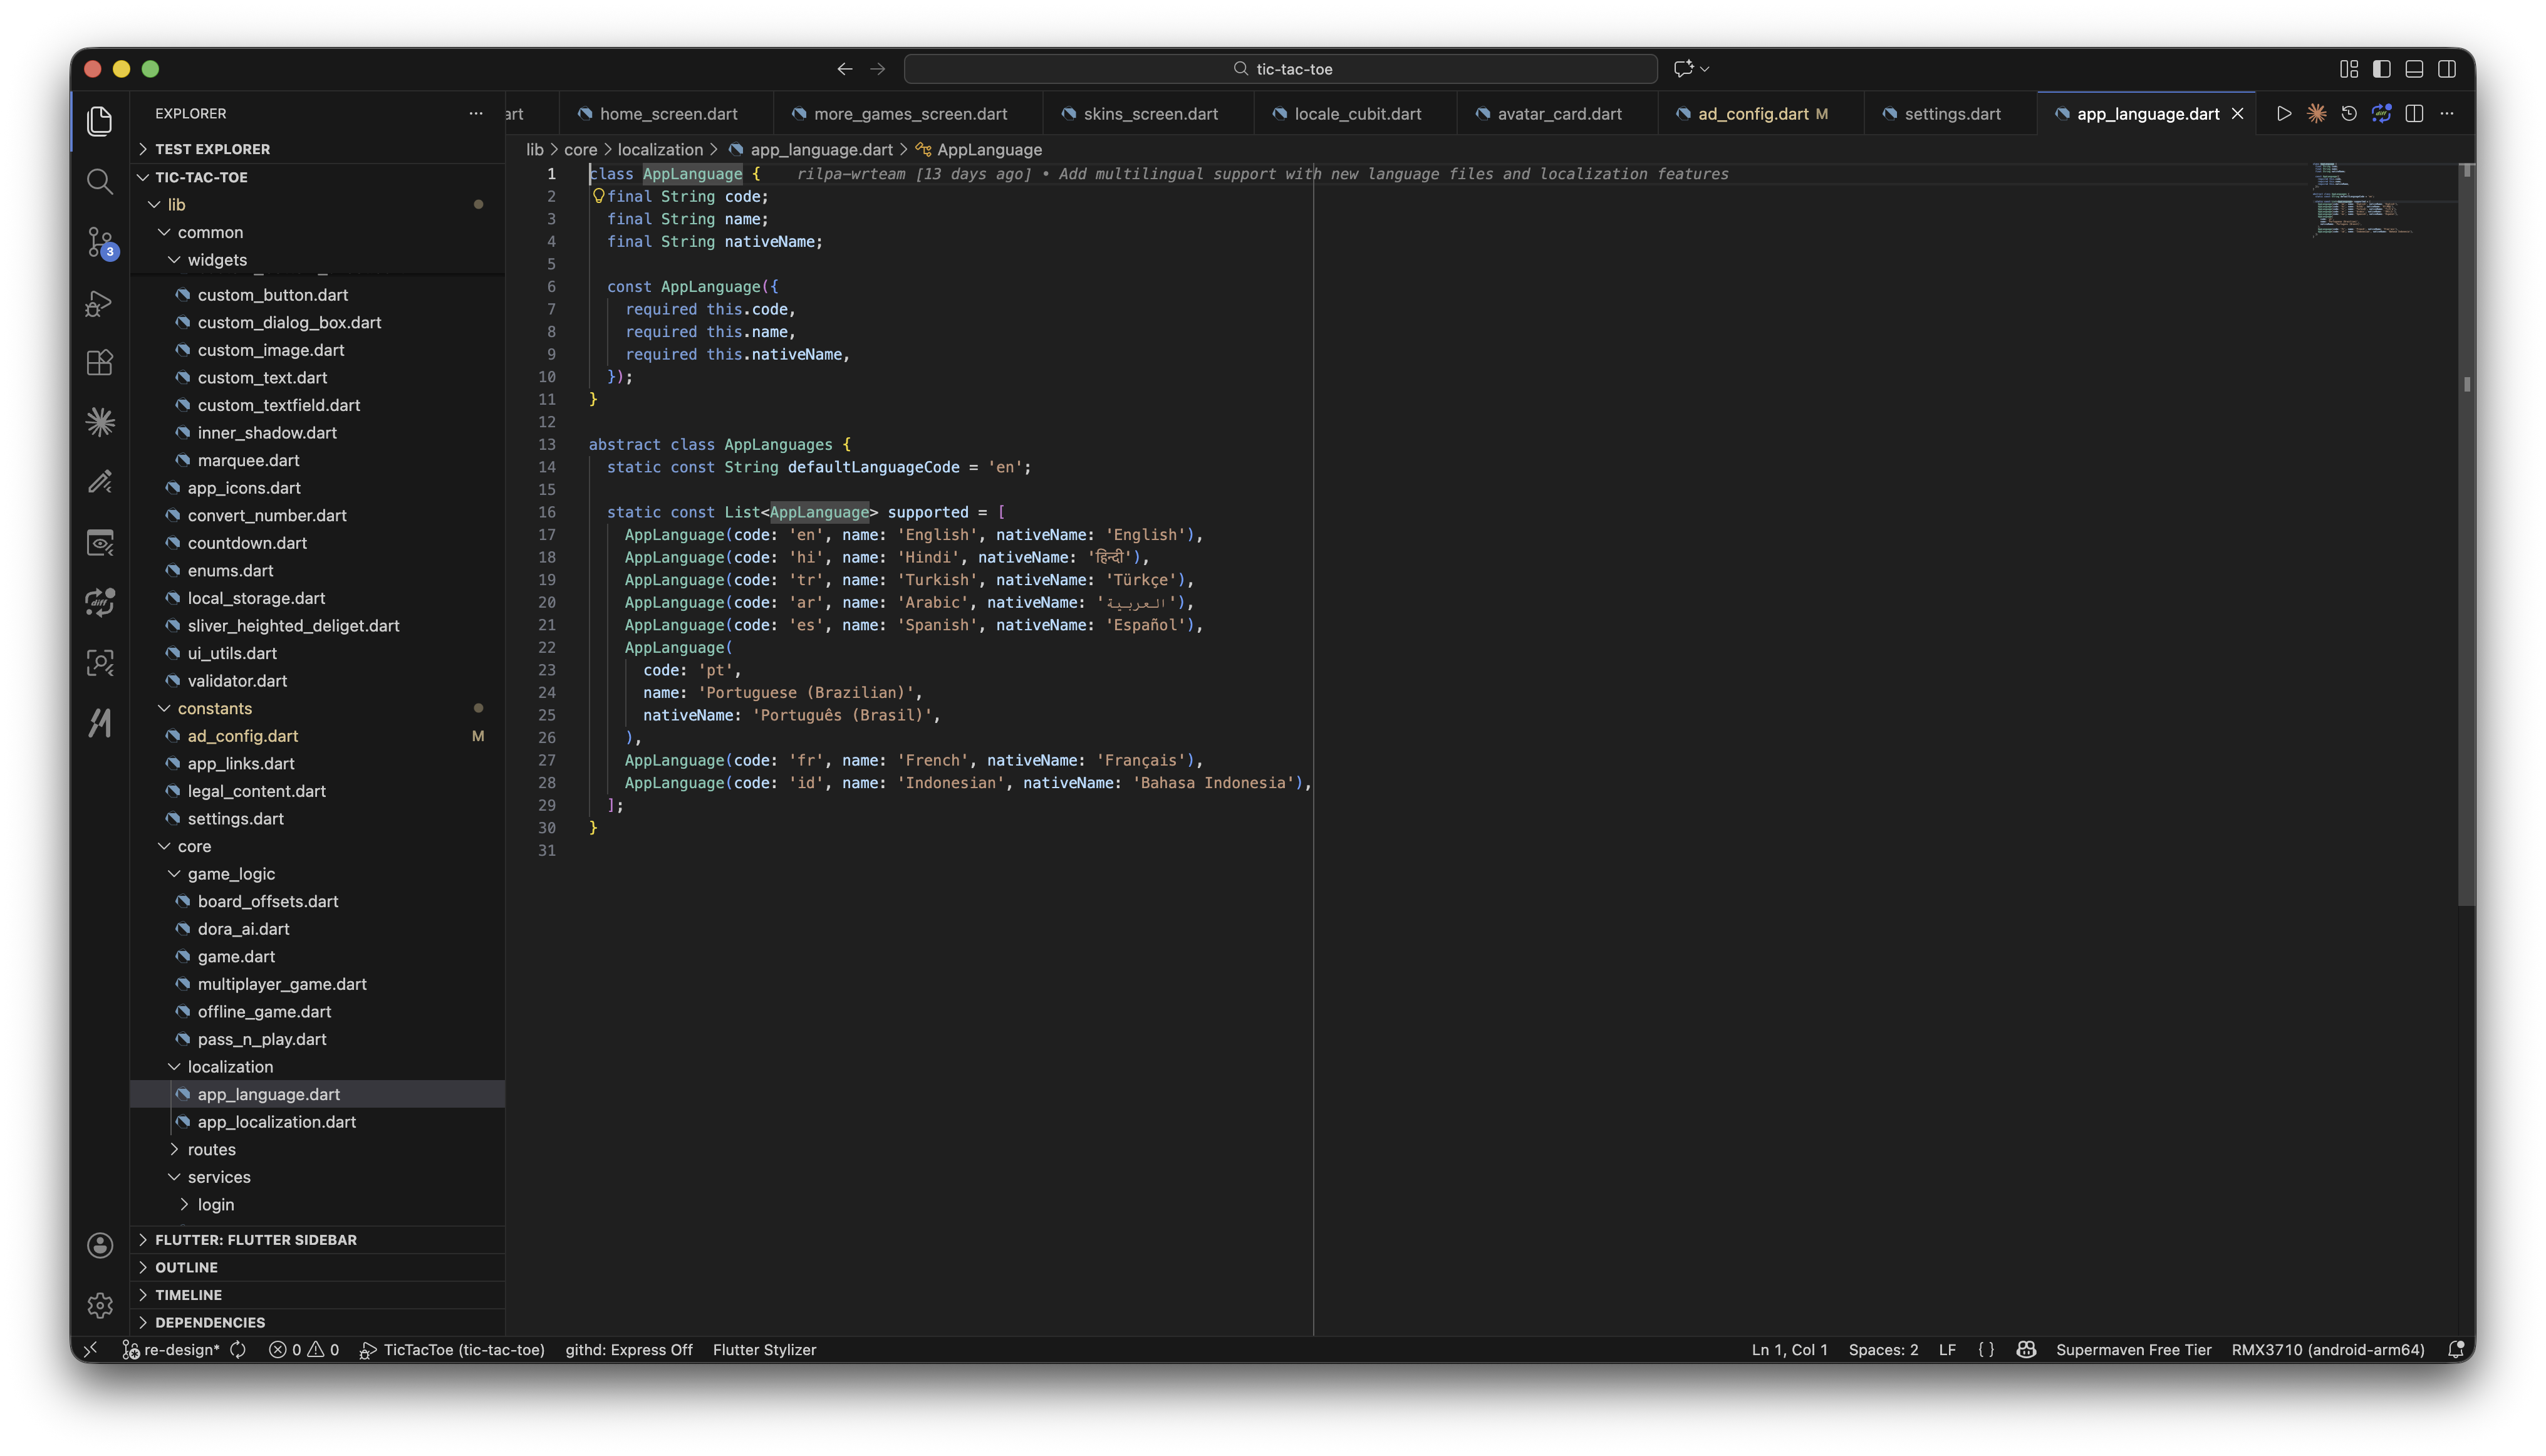Open Explorer views and more actions ellipsis
The image size is (2546, 1456).
475,114
